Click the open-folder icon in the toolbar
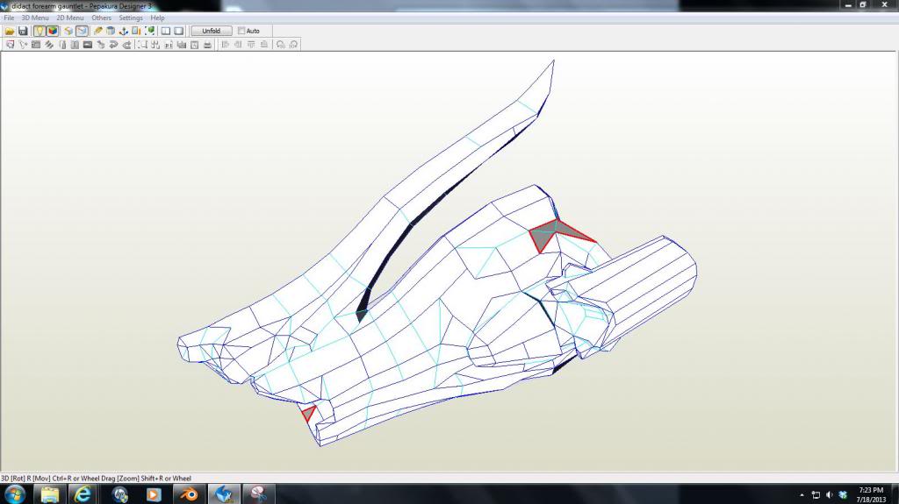Viewport: 899px width, 504px height. (10, 31)
